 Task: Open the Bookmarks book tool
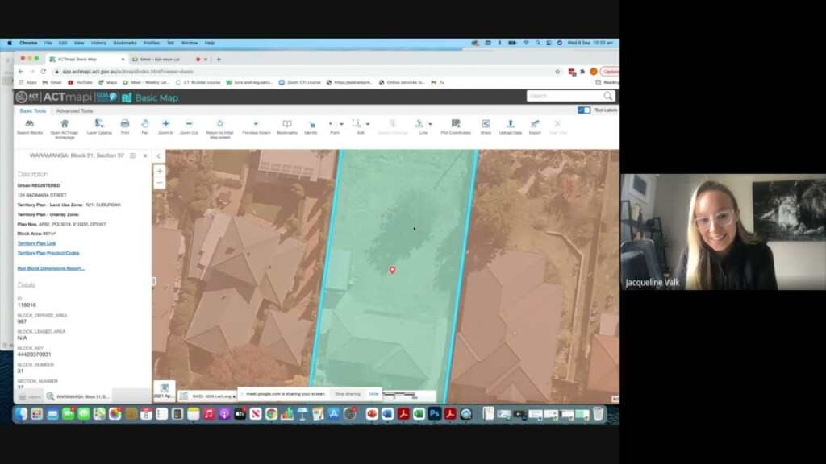287,126
